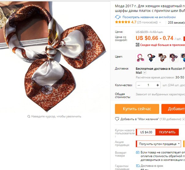Screen dimensions: 185x170
Task: Expand the wishlist dropdown arrow
Action: point(183,119)
